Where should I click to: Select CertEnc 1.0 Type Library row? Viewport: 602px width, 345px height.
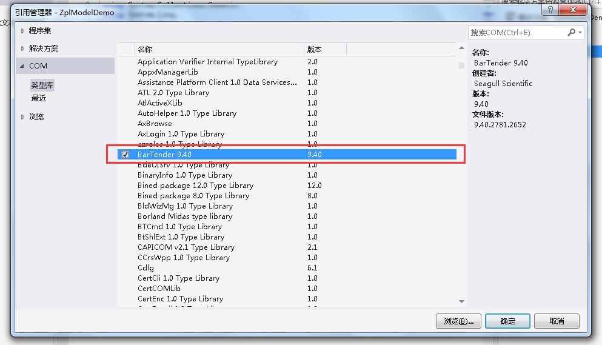click(x=287, y=299)
